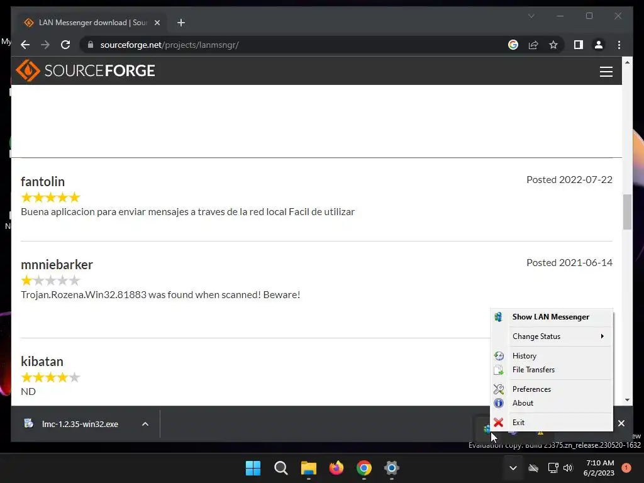
Task: Click "Posted 2022-07-22" date
Action: (569, 179)
